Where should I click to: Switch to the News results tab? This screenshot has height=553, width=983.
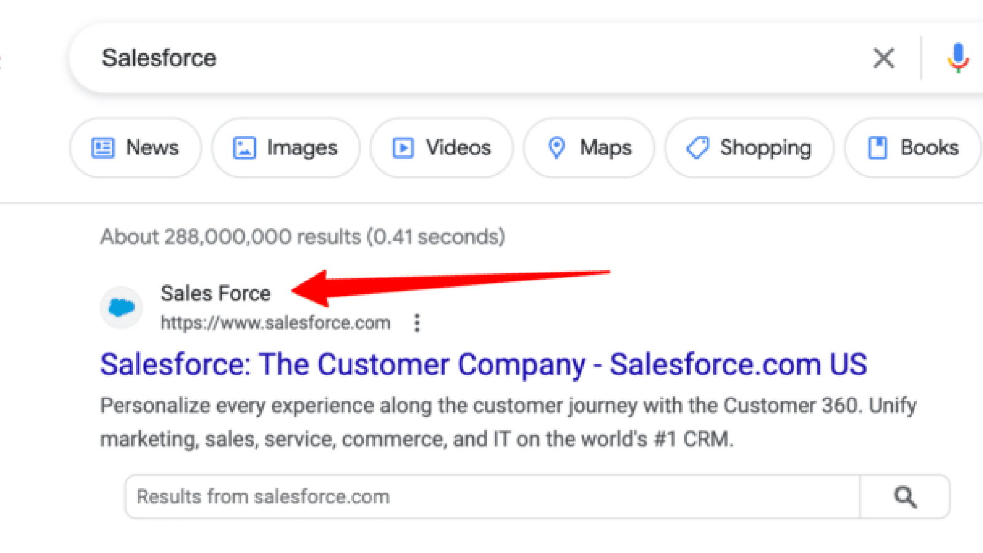[136, 148]
